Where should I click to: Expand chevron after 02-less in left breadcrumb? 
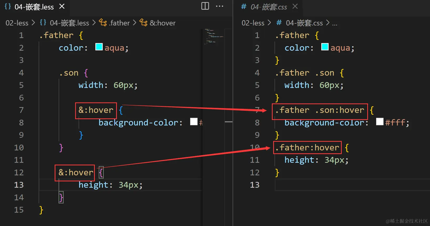tap(33, 23)
